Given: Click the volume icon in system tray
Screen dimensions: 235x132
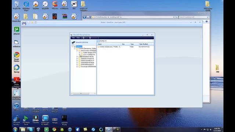Looking at the screenshot, I should [211, 129].
